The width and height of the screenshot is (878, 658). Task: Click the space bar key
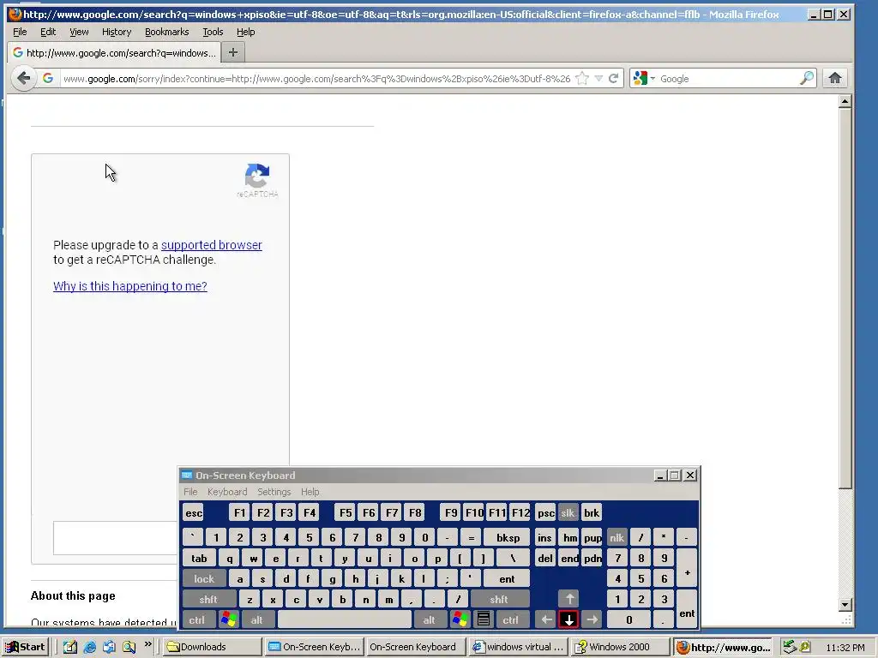[x=345, y=620]
